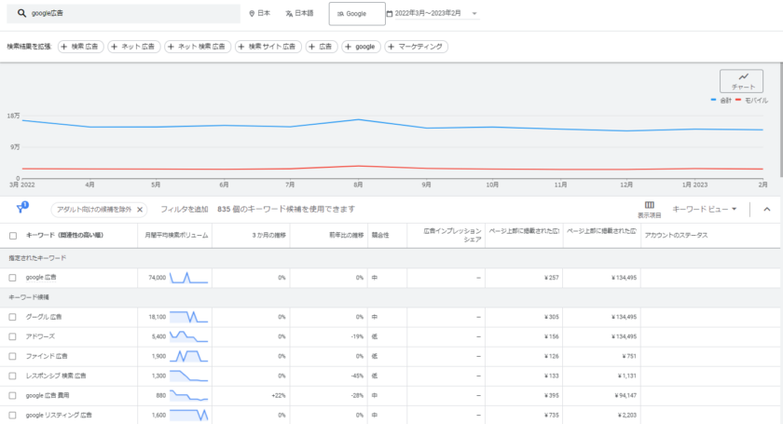Click the calendar icon beside the date range
Viewport: 783px width, 424px height.
click(x=390, y=13)
